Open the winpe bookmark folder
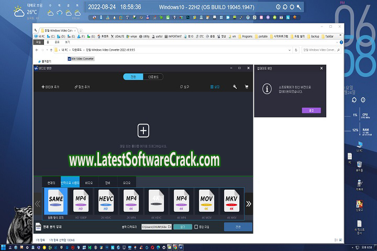377x251 pixels. point(131,37)
